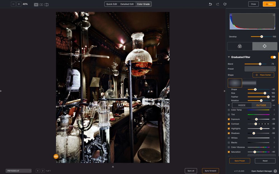This screenshot has width=279, height=174.
Task: Adjust the Saturation slider handle
Action: [255, 152]
